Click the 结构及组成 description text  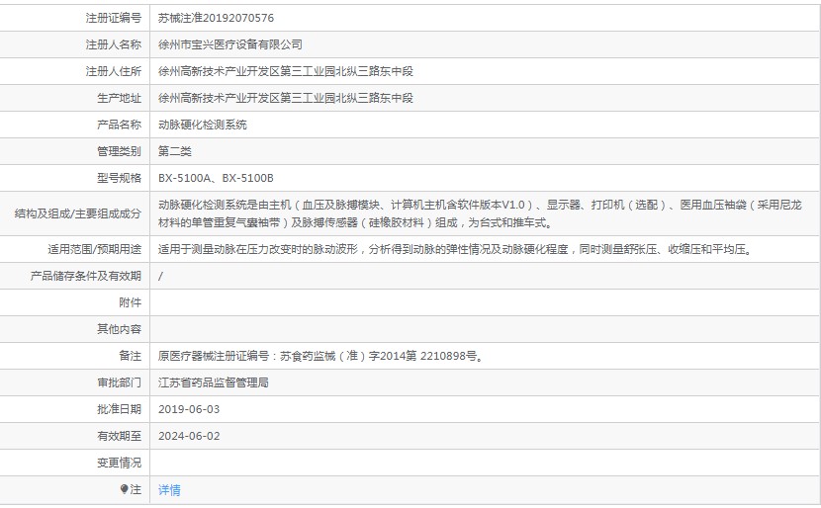click(x=480, y=213)
